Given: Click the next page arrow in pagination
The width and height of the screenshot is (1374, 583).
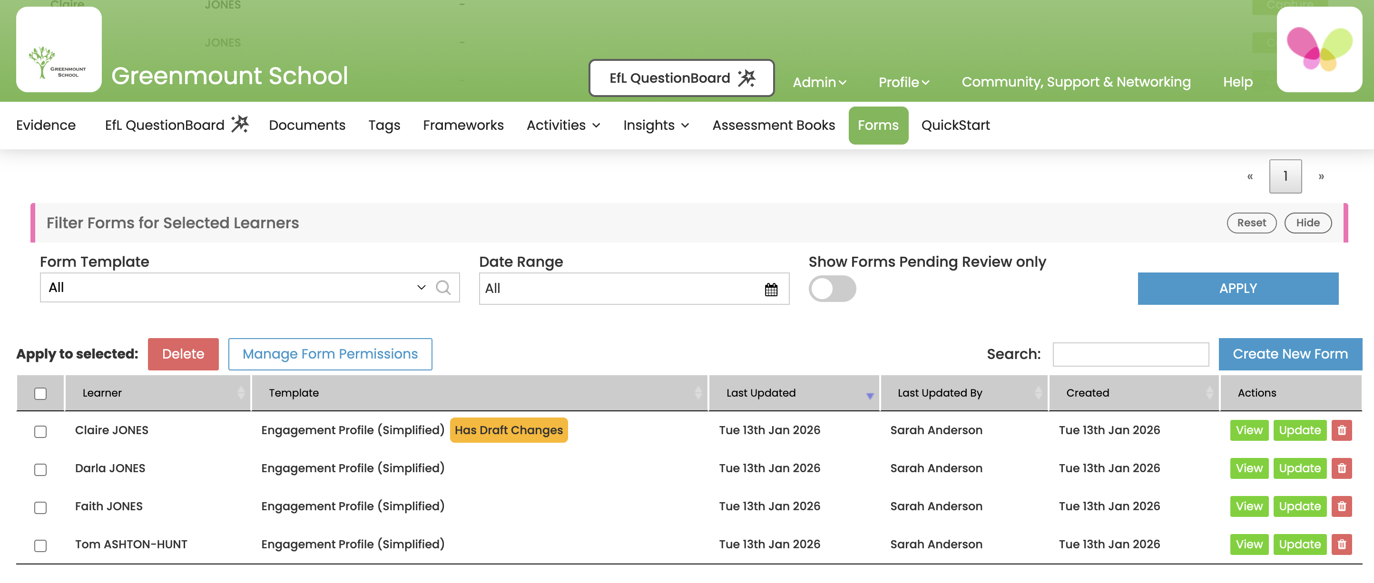Looking at the screenshot, I should click(x=1321, y=176).
